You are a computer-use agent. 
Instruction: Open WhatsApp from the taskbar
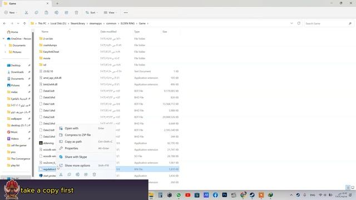tap(179, 195)
